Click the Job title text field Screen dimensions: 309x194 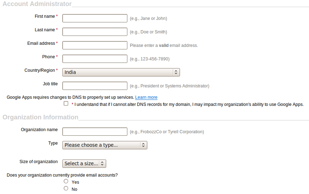(x=95, y=86)
